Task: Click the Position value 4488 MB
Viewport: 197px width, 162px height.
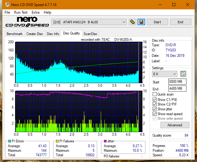Action: (x=182, y=150)
